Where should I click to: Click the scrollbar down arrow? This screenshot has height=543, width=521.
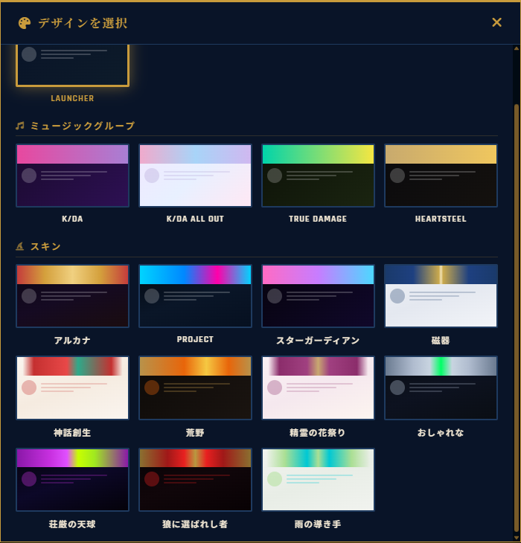(x=517, y=538)
